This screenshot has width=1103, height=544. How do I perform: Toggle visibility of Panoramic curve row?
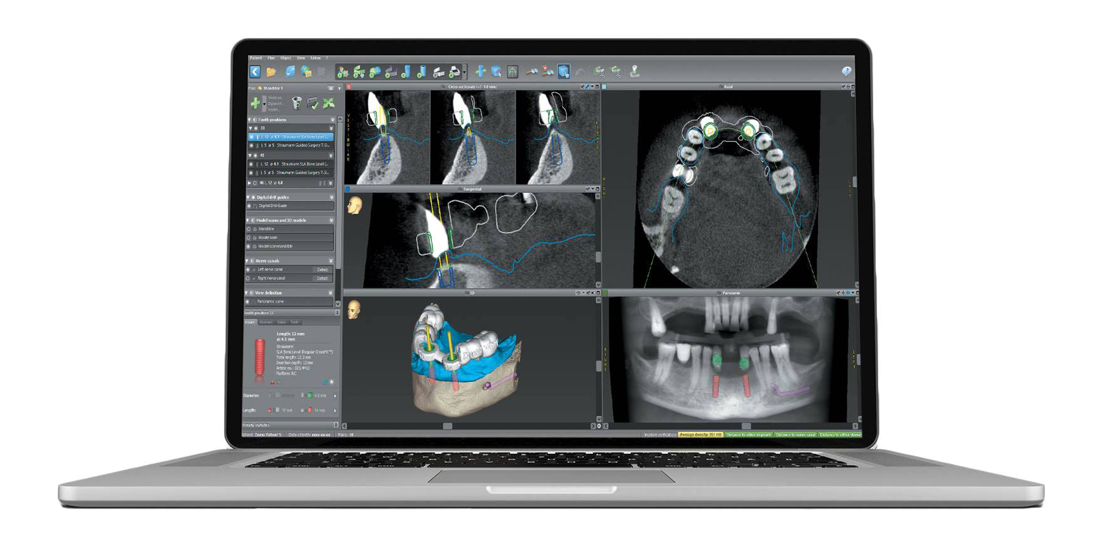pos(247,301)
